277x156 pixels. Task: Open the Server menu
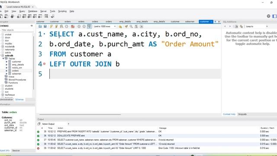point(43,11)
